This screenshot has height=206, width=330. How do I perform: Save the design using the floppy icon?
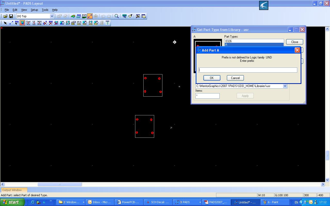pos(11,16)
